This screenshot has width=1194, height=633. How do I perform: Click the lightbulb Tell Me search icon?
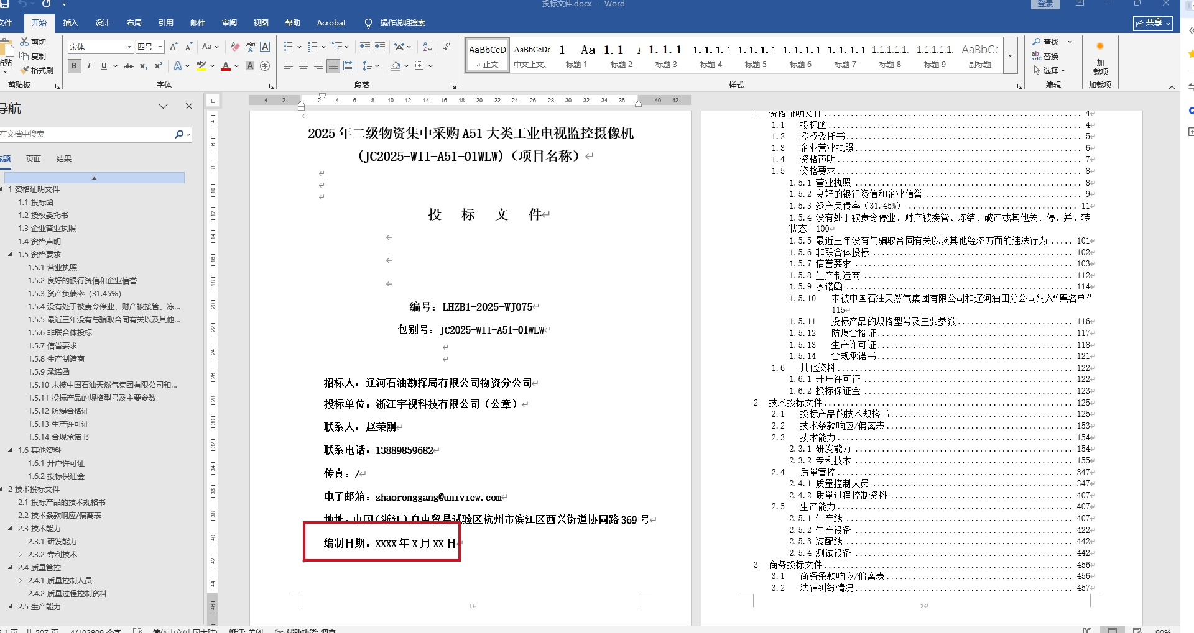click(x=368, y=23)
